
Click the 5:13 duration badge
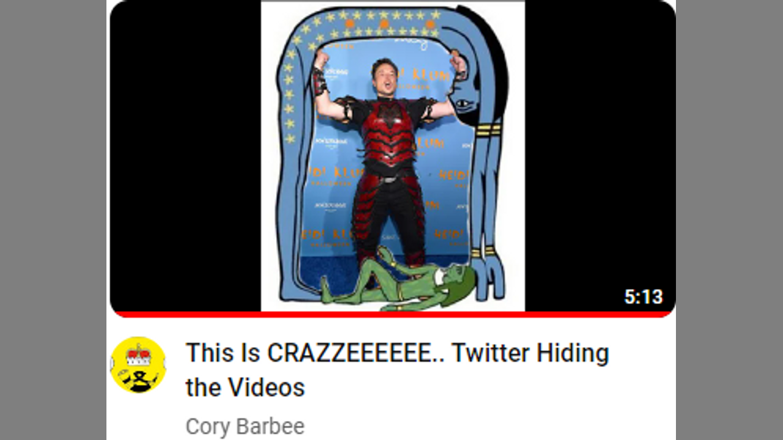coord(644,297)
